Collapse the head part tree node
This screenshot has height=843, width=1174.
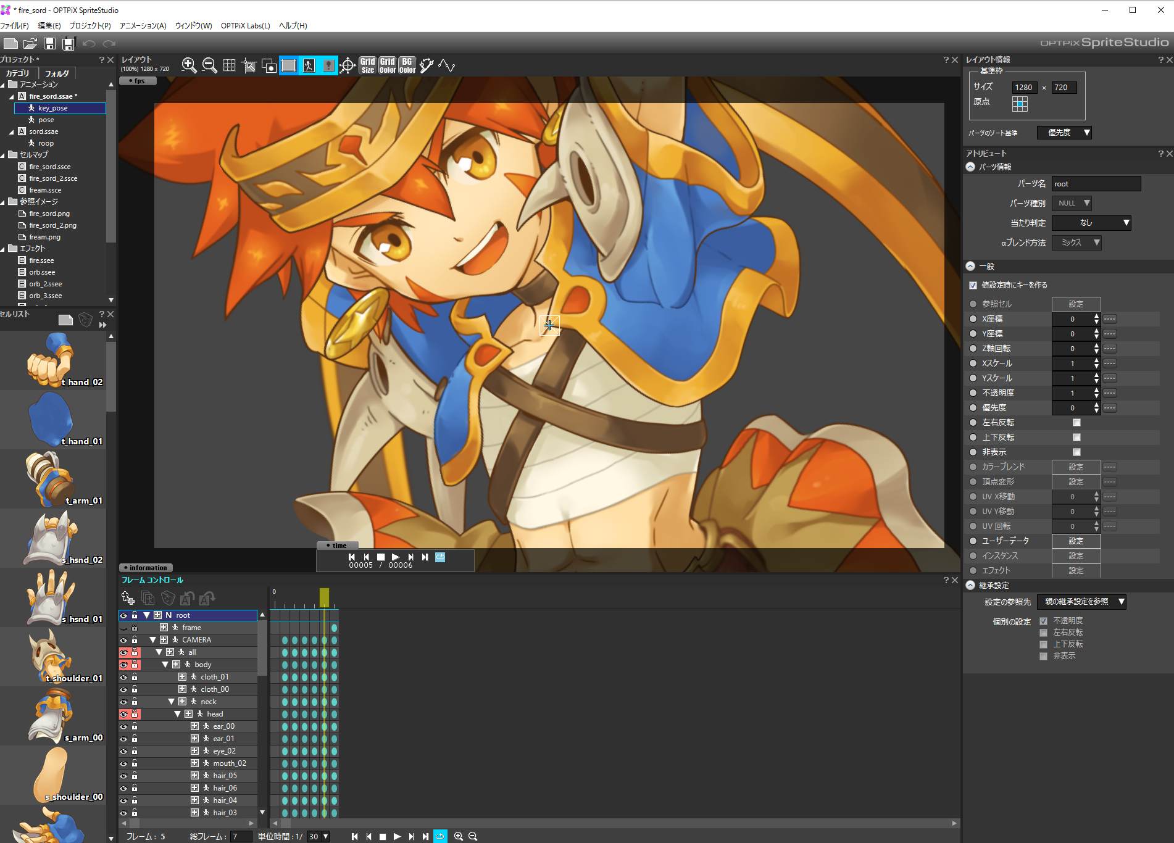tap(177, 714)
